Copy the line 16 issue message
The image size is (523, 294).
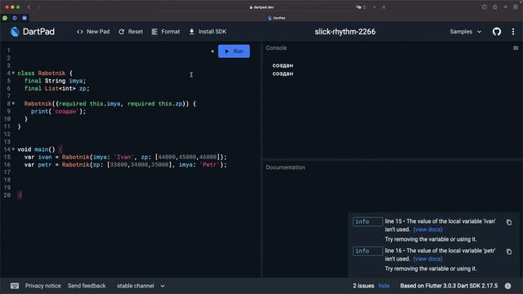click(509, 252)
